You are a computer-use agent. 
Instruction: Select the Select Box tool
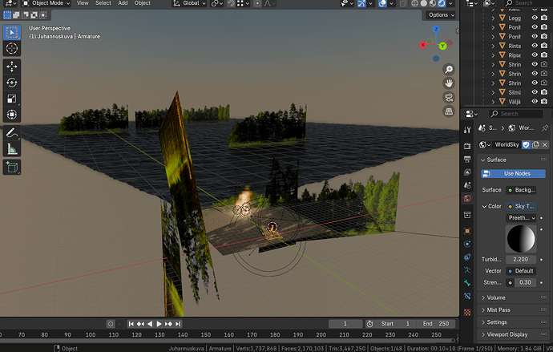coord(12,32)
